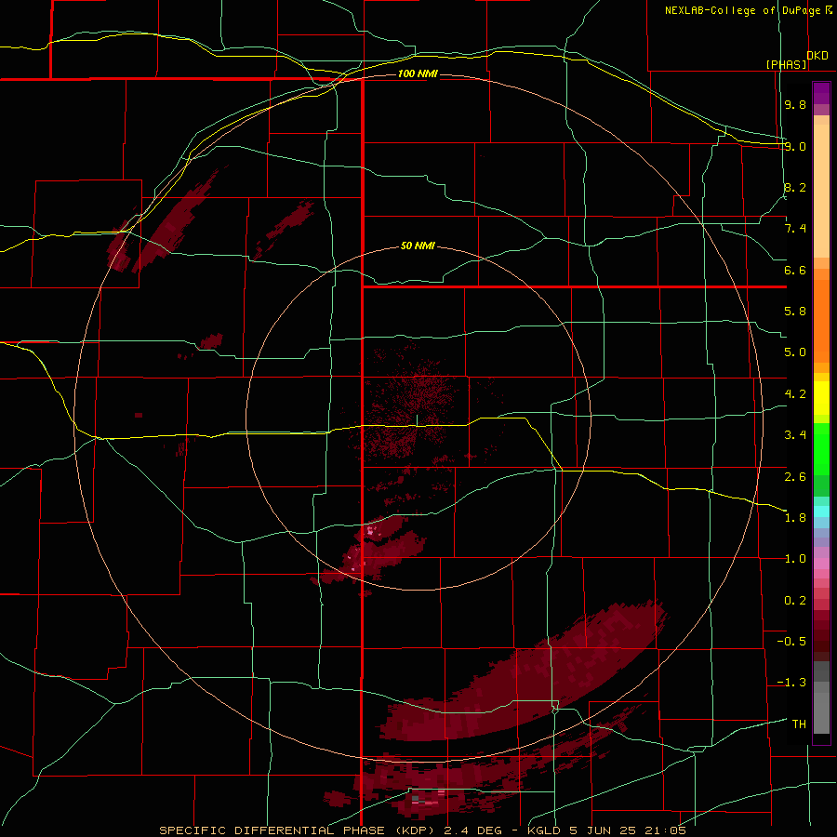Click the 9.0 value on color scale
This screenshot has height=837, width=837.
(x=795, y=146)
